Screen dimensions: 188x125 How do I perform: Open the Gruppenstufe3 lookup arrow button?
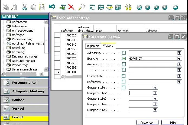tap(155, 99)
